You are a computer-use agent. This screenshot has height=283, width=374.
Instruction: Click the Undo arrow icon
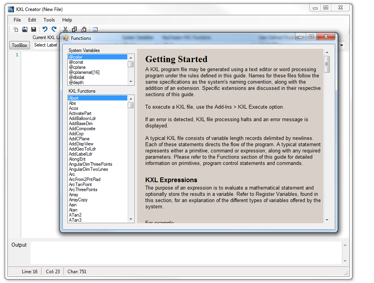point(45,29)
